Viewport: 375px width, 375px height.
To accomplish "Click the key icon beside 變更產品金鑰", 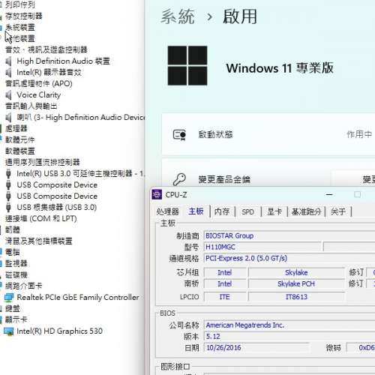I will [179, 179].
